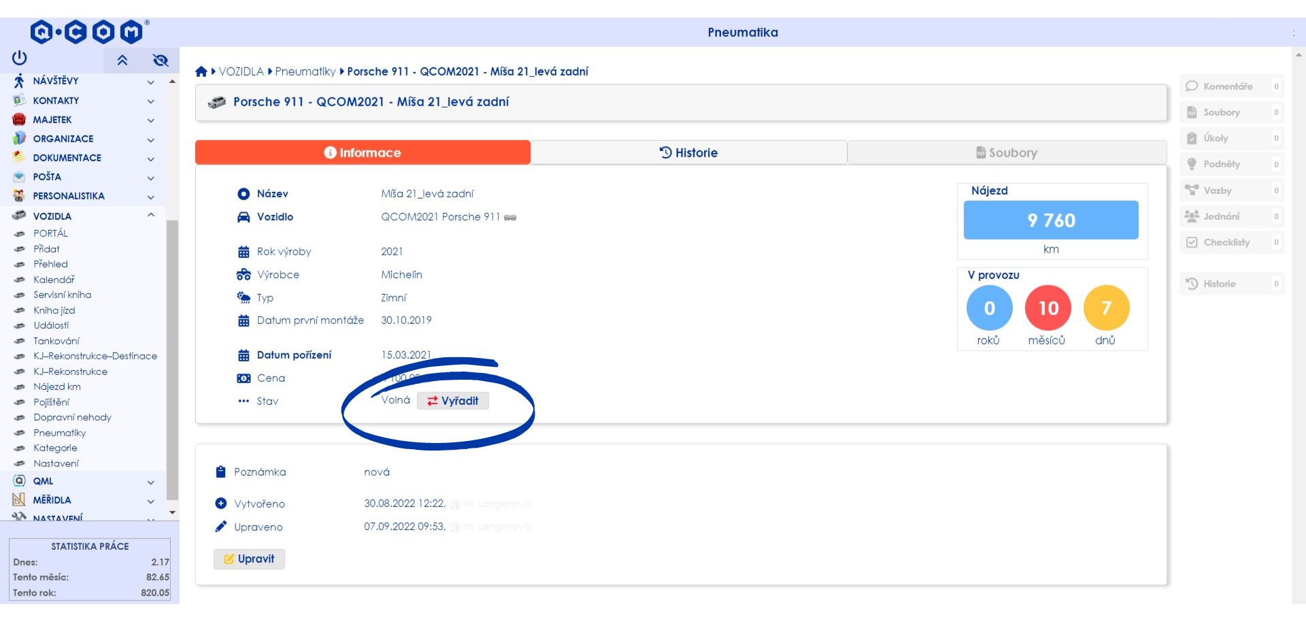Open Nájezd km menu item

coord(57,387)
